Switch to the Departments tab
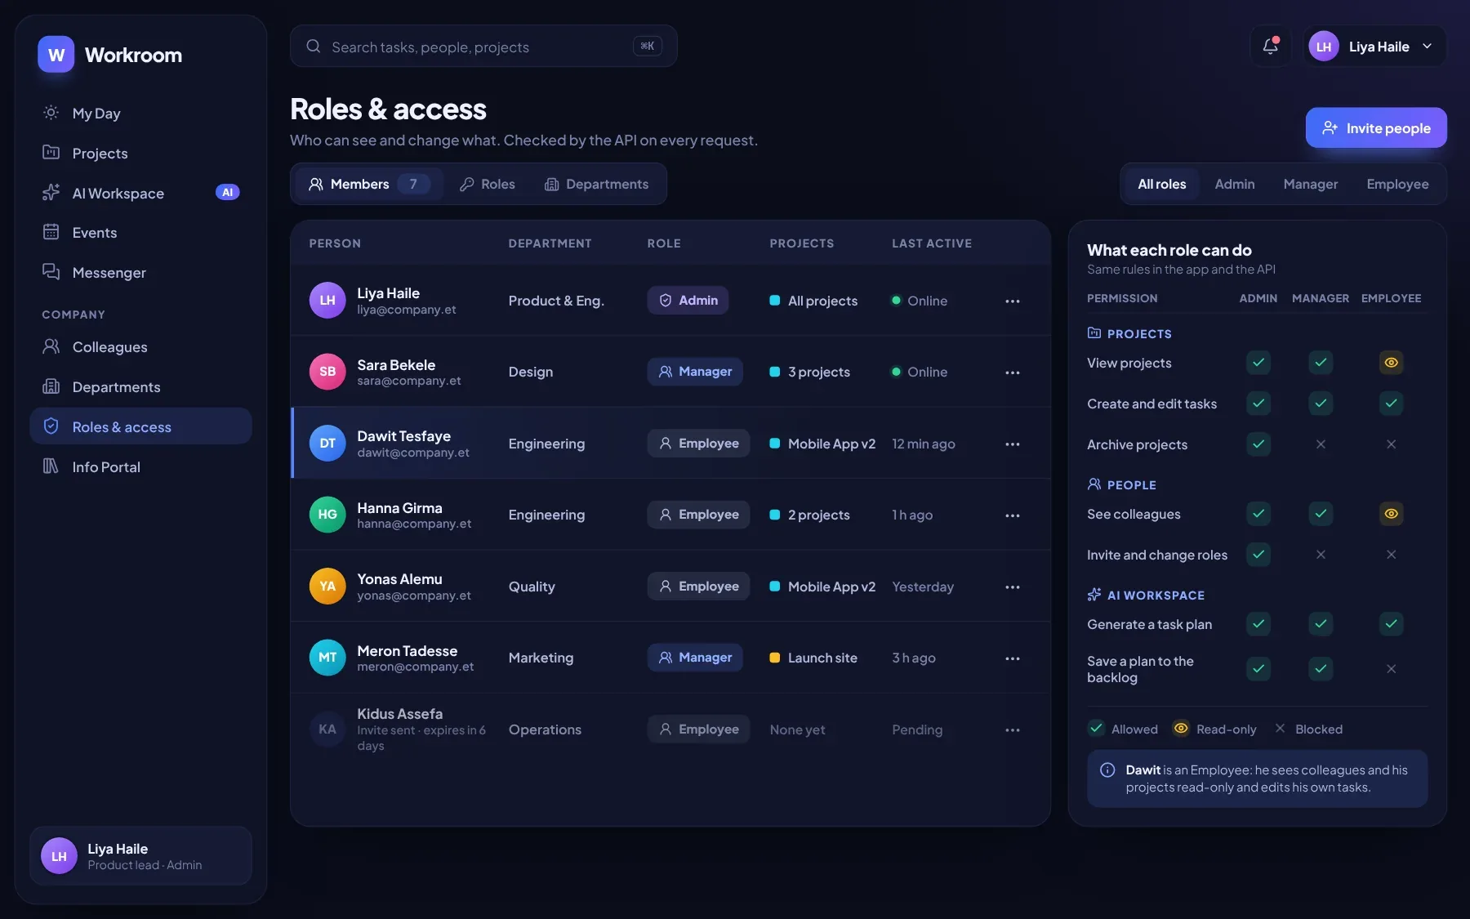This screenshot has height=919, width=1470. [x=597, y=185]
